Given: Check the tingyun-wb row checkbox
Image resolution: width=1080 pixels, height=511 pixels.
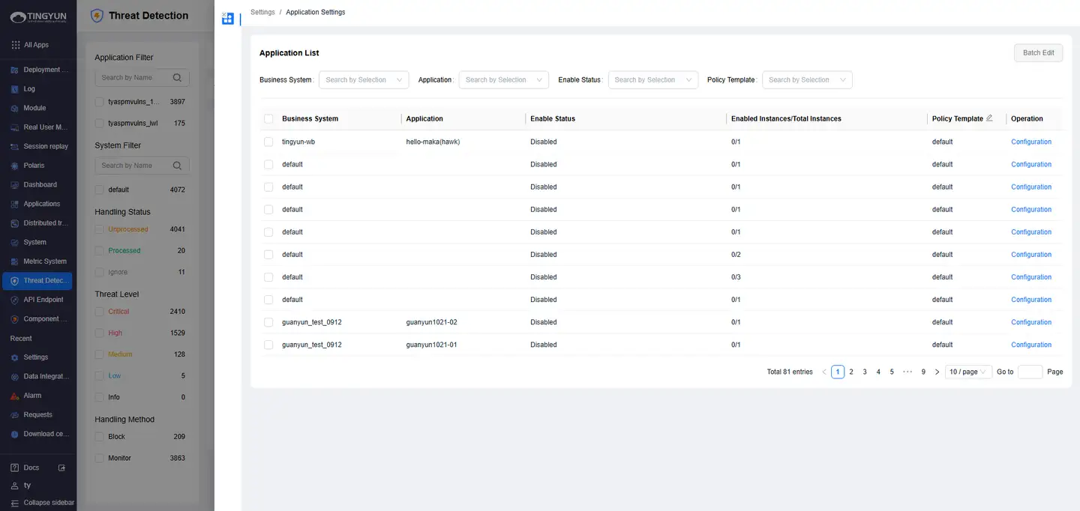Looking at the screenshot, I should pos(268,142).
